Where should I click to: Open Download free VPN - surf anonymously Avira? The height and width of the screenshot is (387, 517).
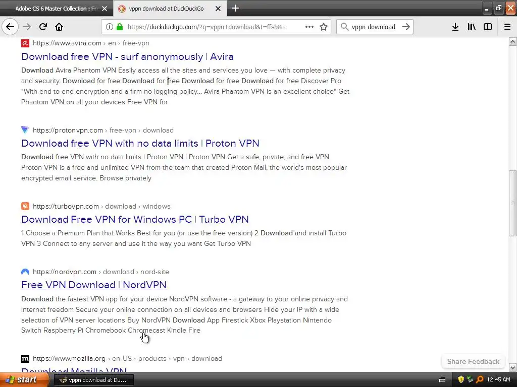[x=127, y=56]
